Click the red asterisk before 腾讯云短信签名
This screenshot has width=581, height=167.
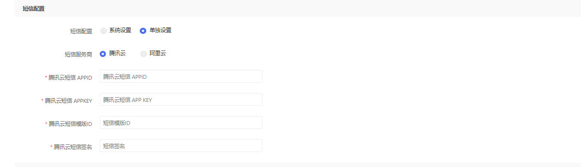[x=51, y=147]
